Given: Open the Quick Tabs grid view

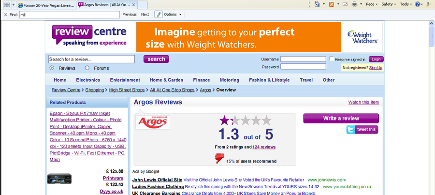Looking at the screenshot, I should [x=7, y=5].
